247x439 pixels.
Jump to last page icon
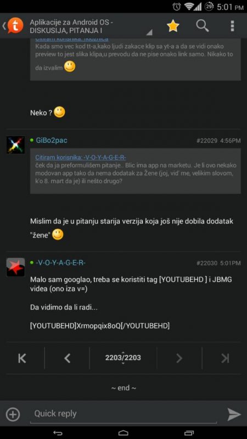(225, 358)
